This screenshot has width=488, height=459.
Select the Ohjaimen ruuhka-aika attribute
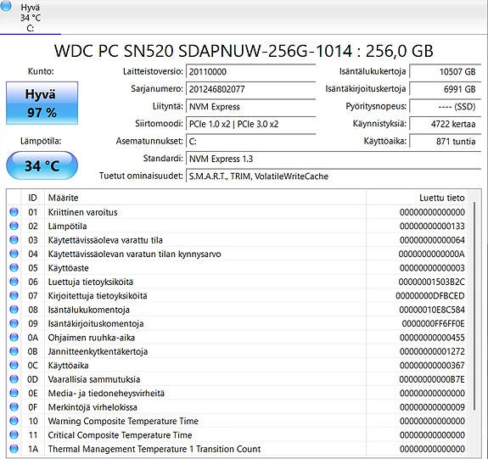[92, 338]
